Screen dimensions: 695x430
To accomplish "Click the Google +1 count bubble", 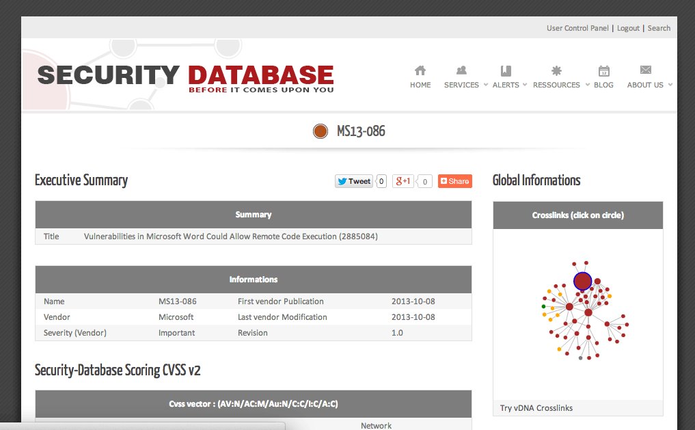I will [x=424, y=181].
